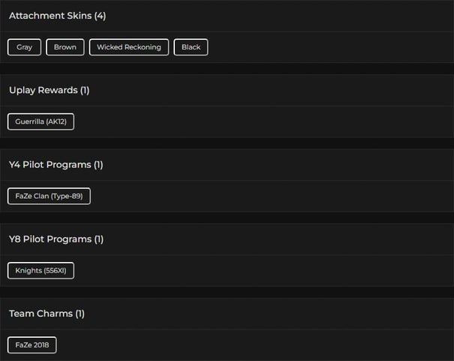Toggle the Team Charms section header
The height and width of the screenshot is (361, 454).
[41, 313]
